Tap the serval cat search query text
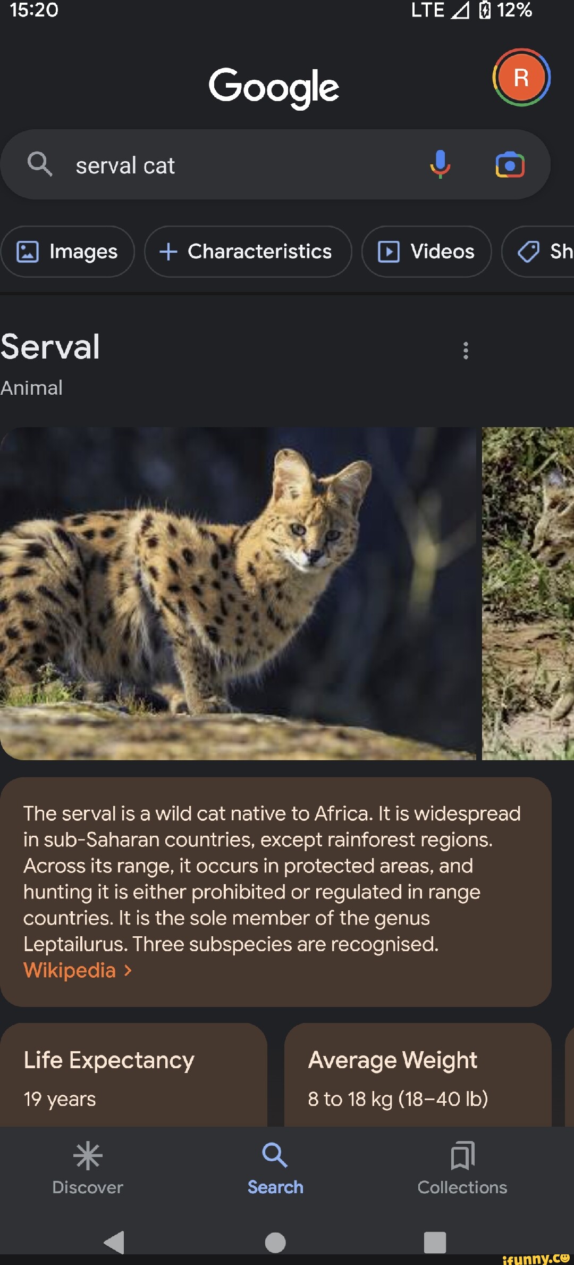 (x=124, y=165)
